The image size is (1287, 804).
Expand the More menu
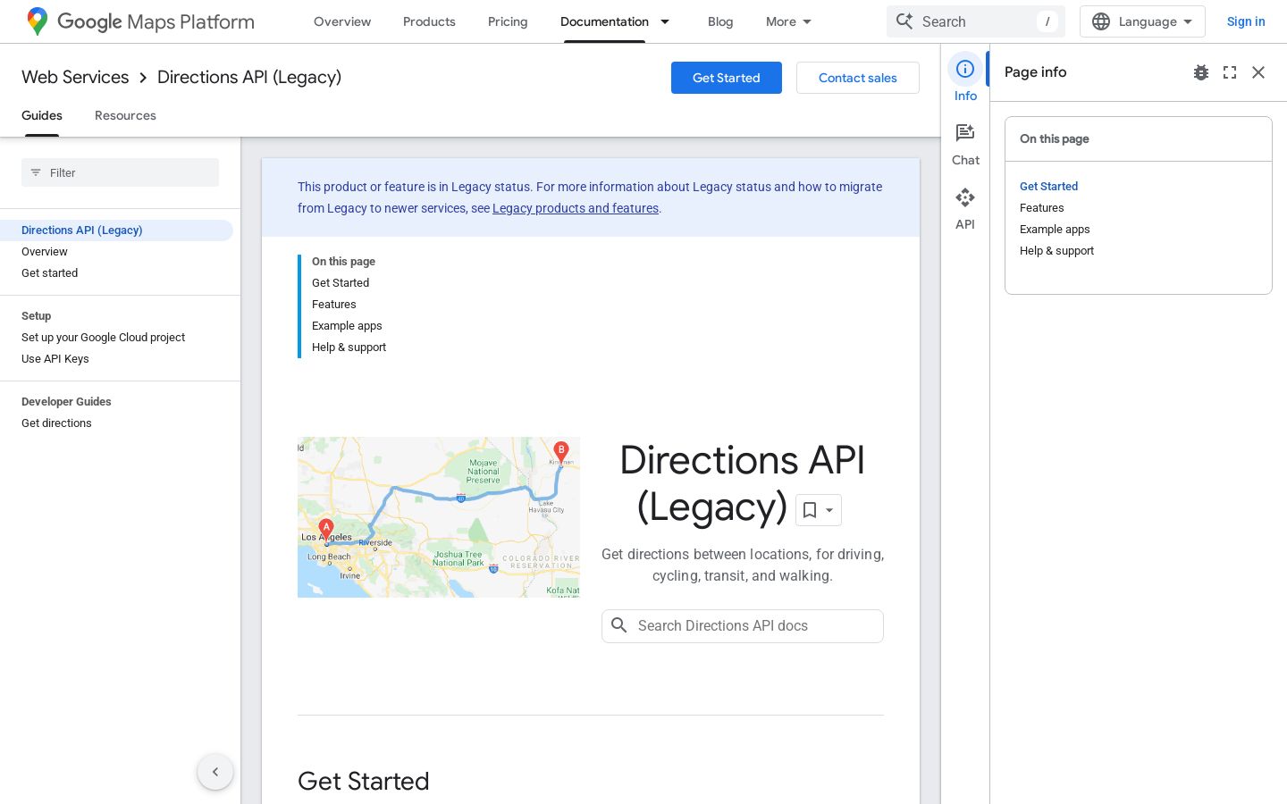pyautogui.click(x=788, y=21)
